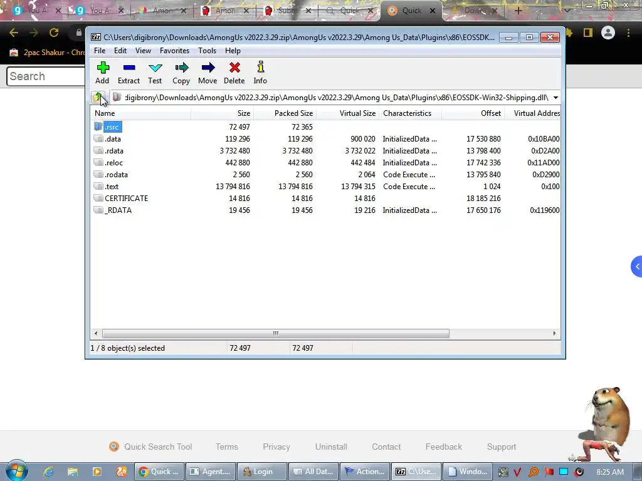The height and width of the screenshot is (481, 642).
Task: Open the View menu
Action: pos(143,51)
